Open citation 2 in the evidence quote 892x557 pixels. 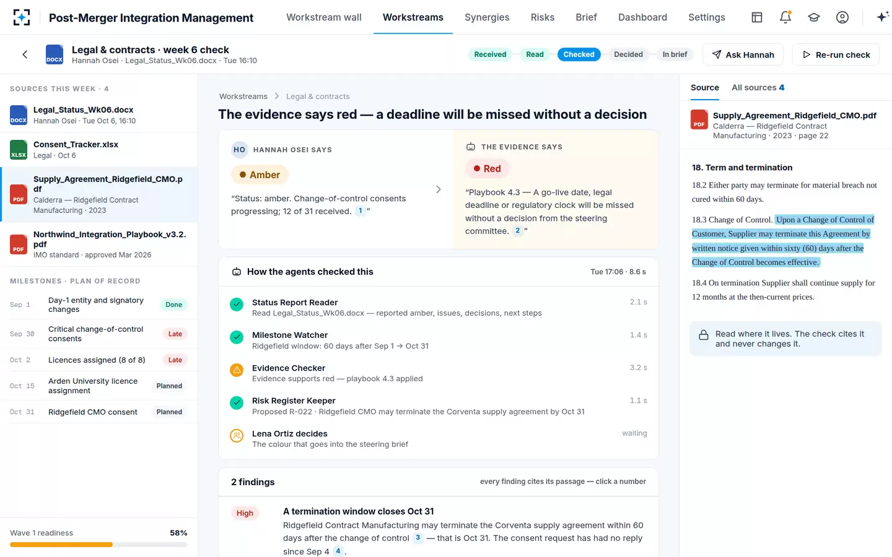pos(517,231)
